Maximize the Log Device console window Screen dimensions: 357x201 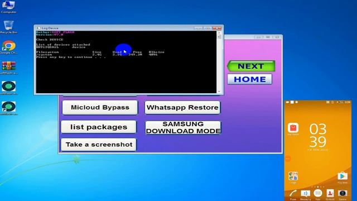click(x=208, y=28)
